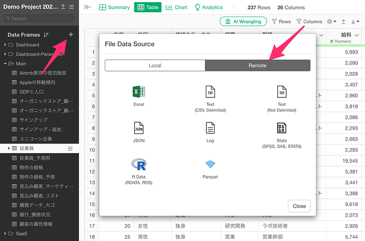Select the Parquet file data source
This screenshot has height=241, width=365.
(210, 169)
